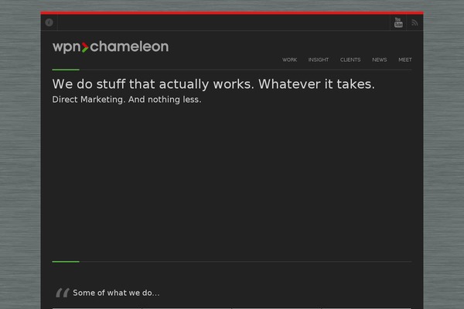
Task: Open the RSS feed icon
Action: click(x=415, y=22)
